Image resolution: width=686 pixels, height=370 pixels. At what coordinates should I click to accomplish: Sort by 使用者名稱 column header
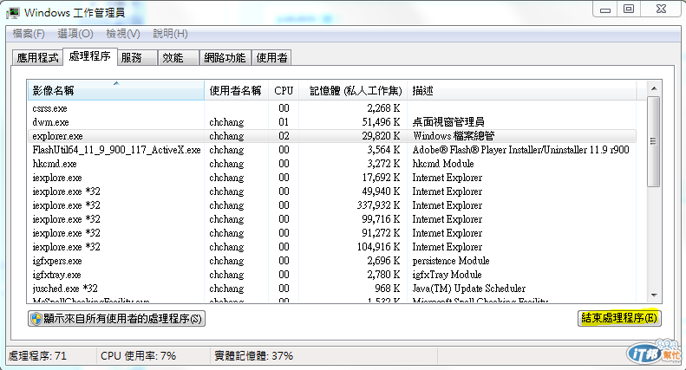(236, 90)
